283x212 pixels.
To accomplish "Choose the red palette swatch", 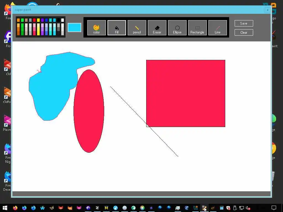I will (34, 20).
